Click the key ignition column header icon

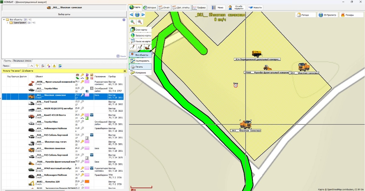click(82, 75)
